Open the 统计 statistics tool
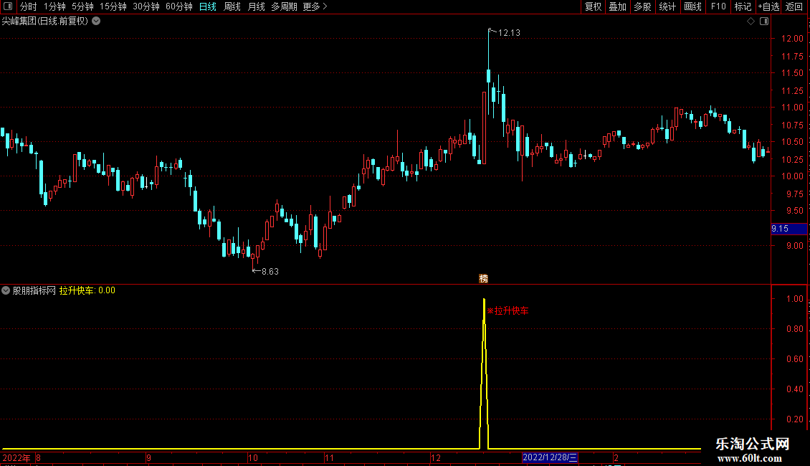 [x=667, y=6]
